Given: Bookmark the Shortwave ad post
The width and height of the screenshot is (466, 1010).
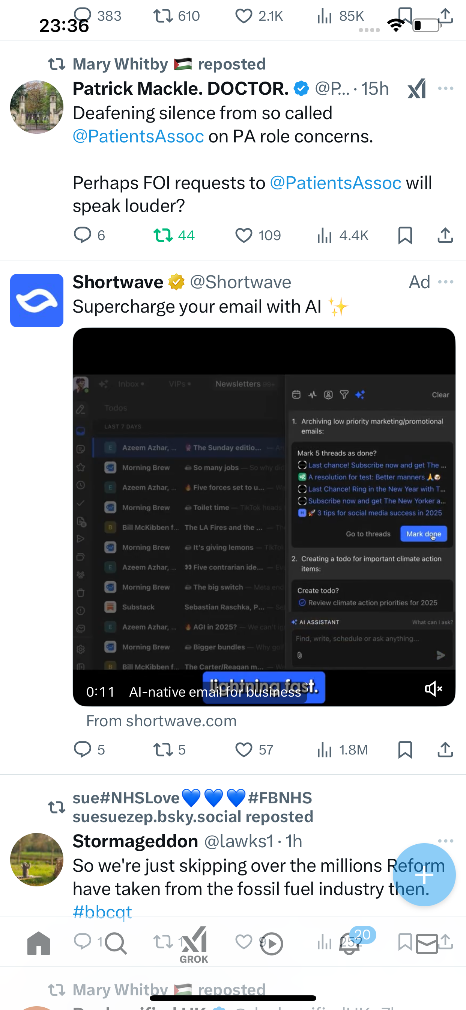Looking at the screenshot, I should pyautogui.click(x=405, y=749).
